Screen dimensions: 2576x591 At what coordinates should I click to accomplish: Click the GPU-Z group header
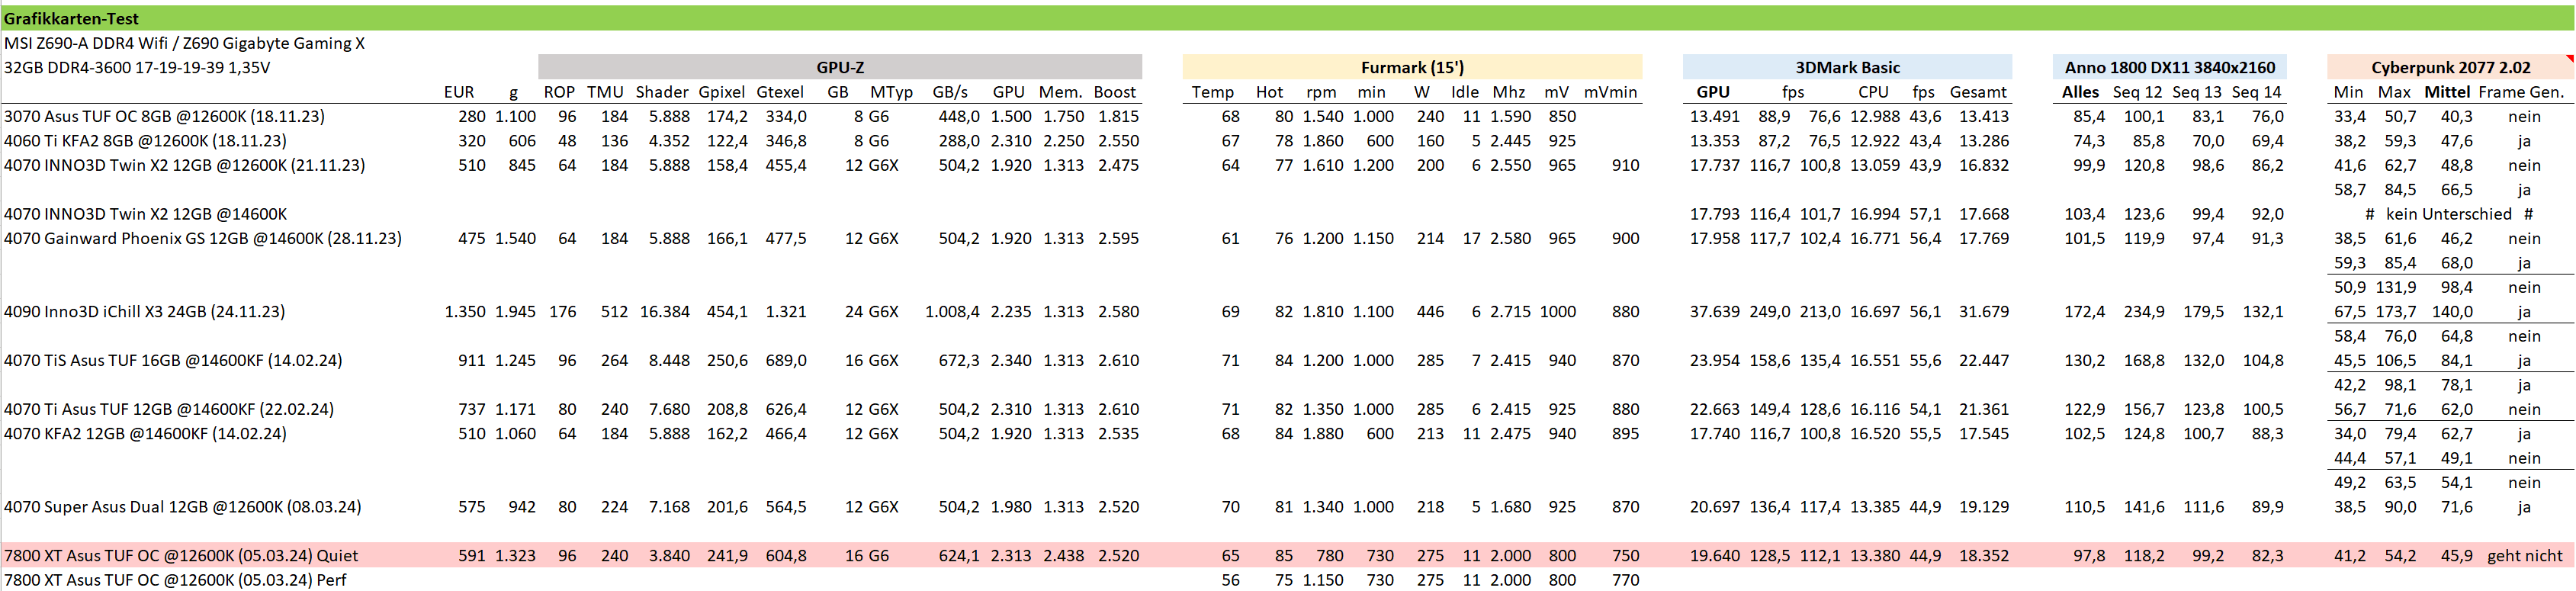[x=839, y=67]
